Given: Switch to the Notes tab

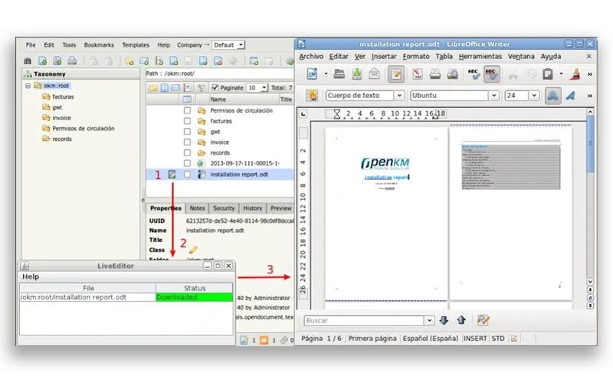Looking at the screenshot, I should coord(197,208).
